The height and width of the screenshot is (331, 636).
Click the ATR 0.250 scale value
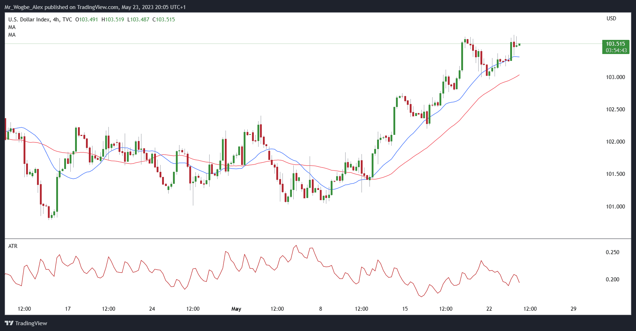612,252
